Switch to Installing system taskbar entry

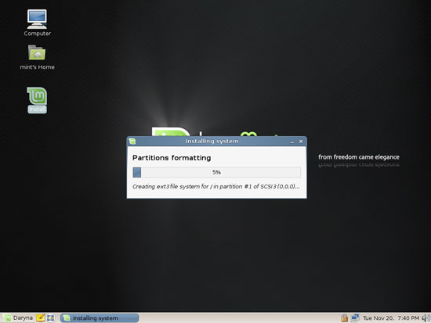100,318
